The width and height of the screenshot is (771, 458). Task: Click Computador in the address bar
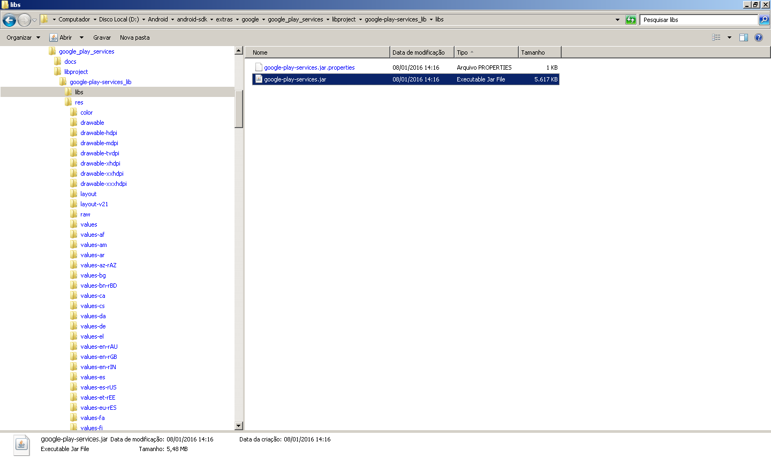pos(74,19)
